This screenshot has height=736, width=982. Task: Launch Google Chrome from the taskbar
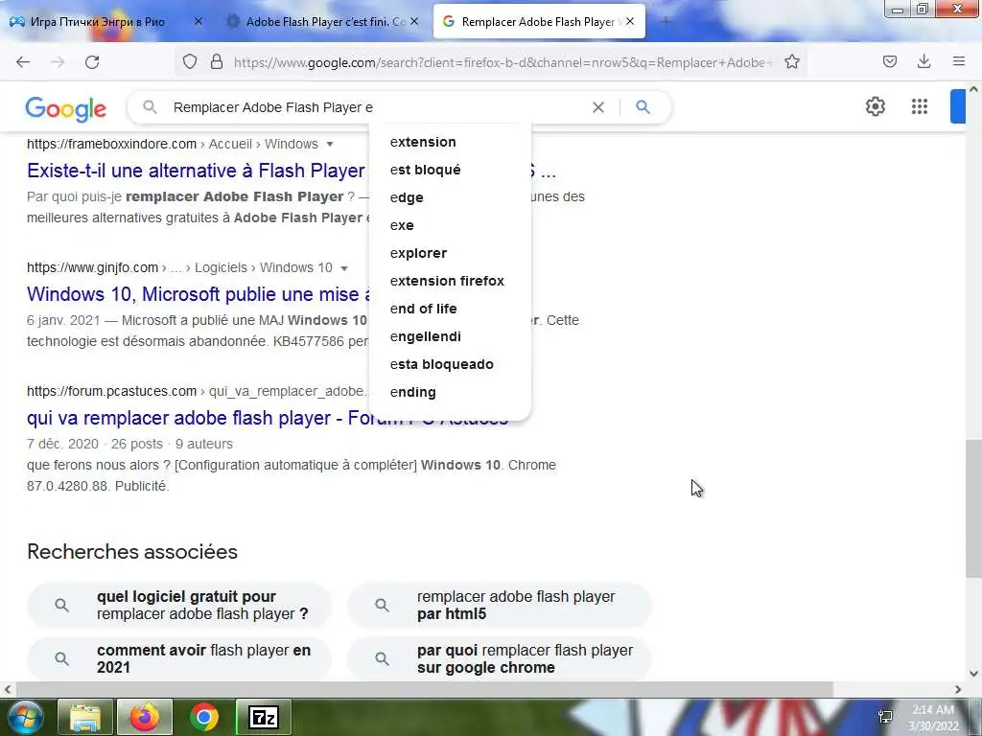click(x=204, y=717)
